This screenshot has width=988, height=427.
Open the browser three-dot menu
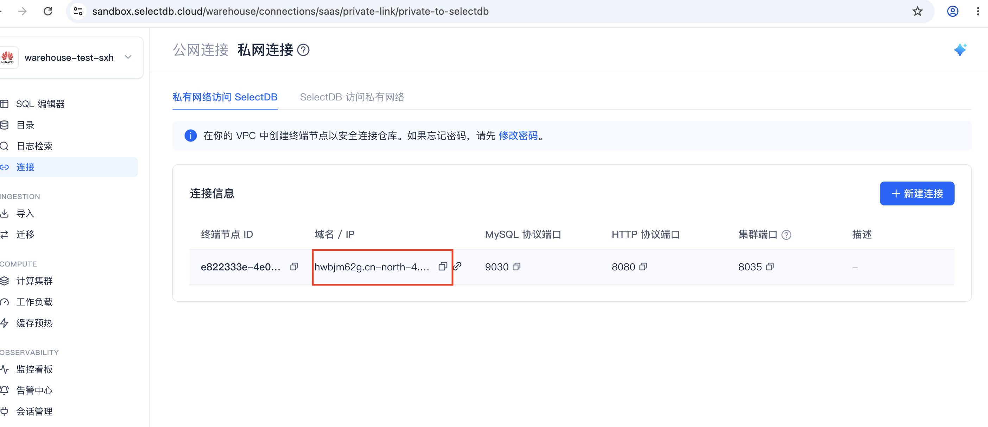978,11
